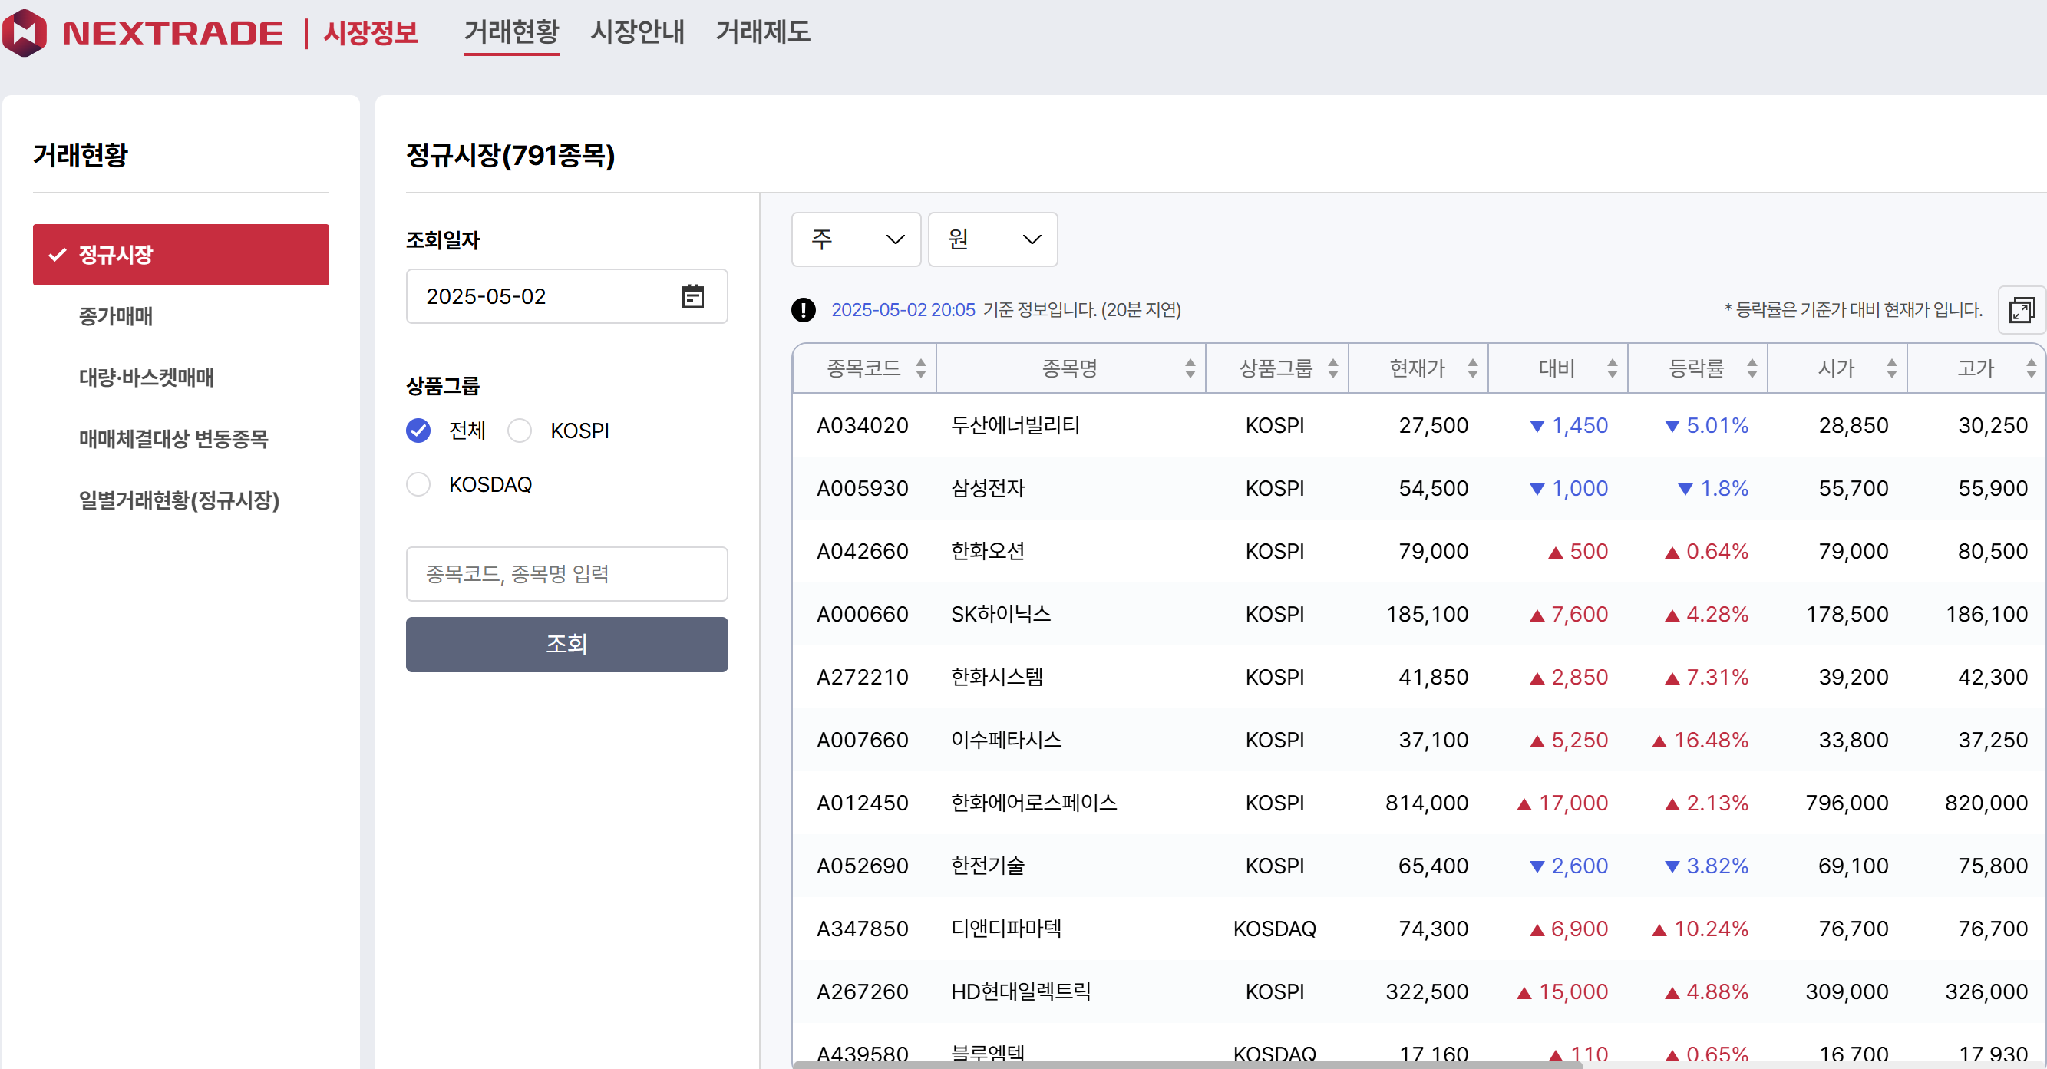This screenshot has width=2047, height=1069.
Task: Click the 정규시장(791종목) heading
Action: (x=510, y=155)
